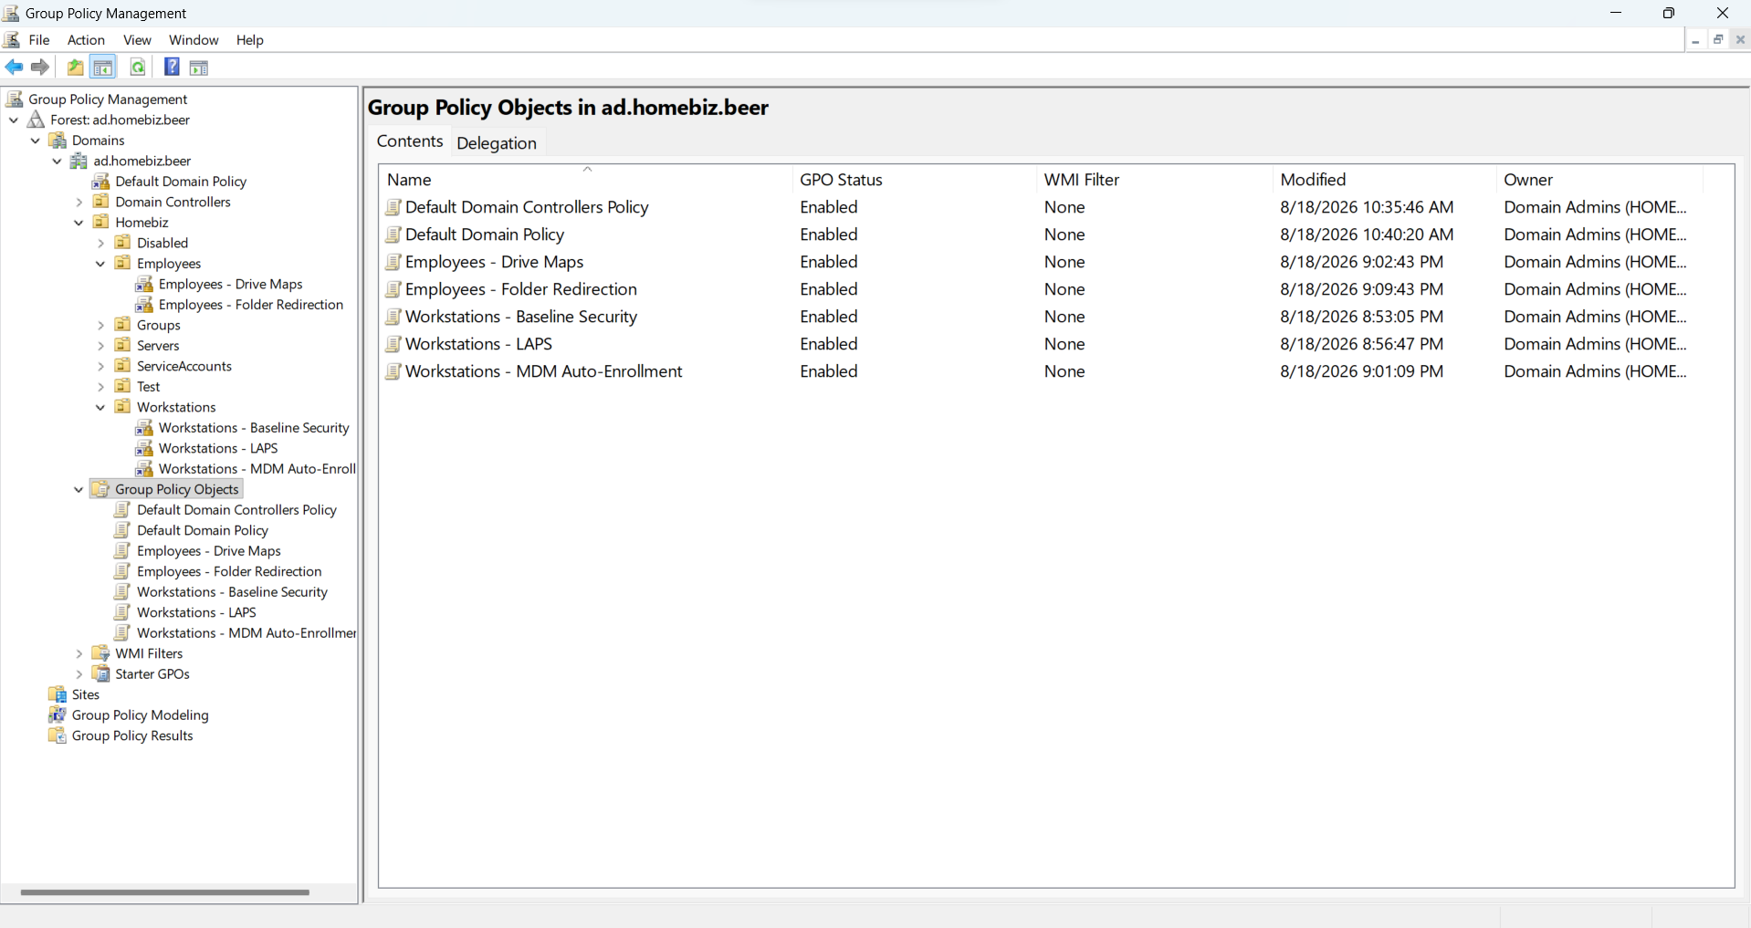Collapse the Homebiz OU node
Image resolution: width=1751 pixels, height=928 pixels.
point(79,223)
